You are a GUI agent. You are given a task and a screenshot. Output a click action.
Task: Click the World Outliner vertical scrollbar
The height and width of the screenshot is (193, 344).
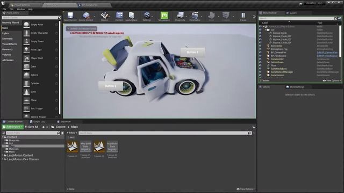[340, 41]
